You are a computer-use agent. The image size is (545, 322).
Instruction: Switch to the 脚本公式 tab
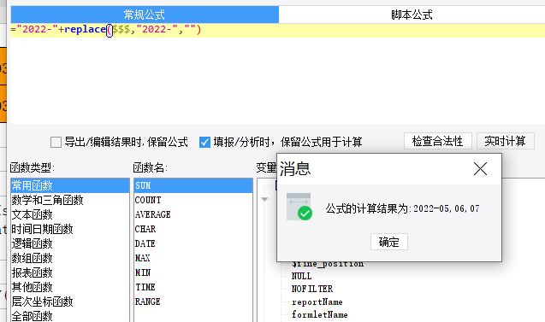coord(412,15)
